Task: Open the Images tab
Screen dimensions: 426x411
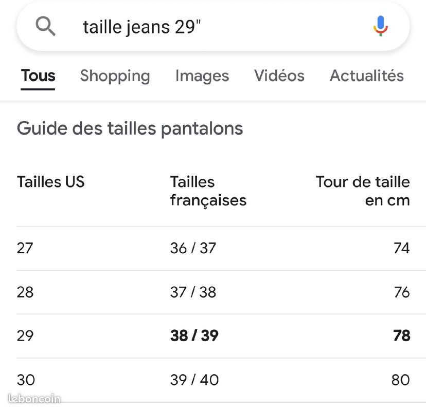Action: coord(202,76)
